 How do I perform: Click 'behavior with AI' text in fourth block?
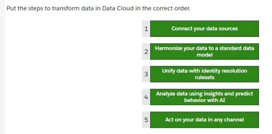click(204, 100)
